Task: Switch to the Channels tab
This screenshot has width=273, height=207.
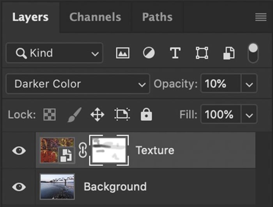Action: pos(95,17)
